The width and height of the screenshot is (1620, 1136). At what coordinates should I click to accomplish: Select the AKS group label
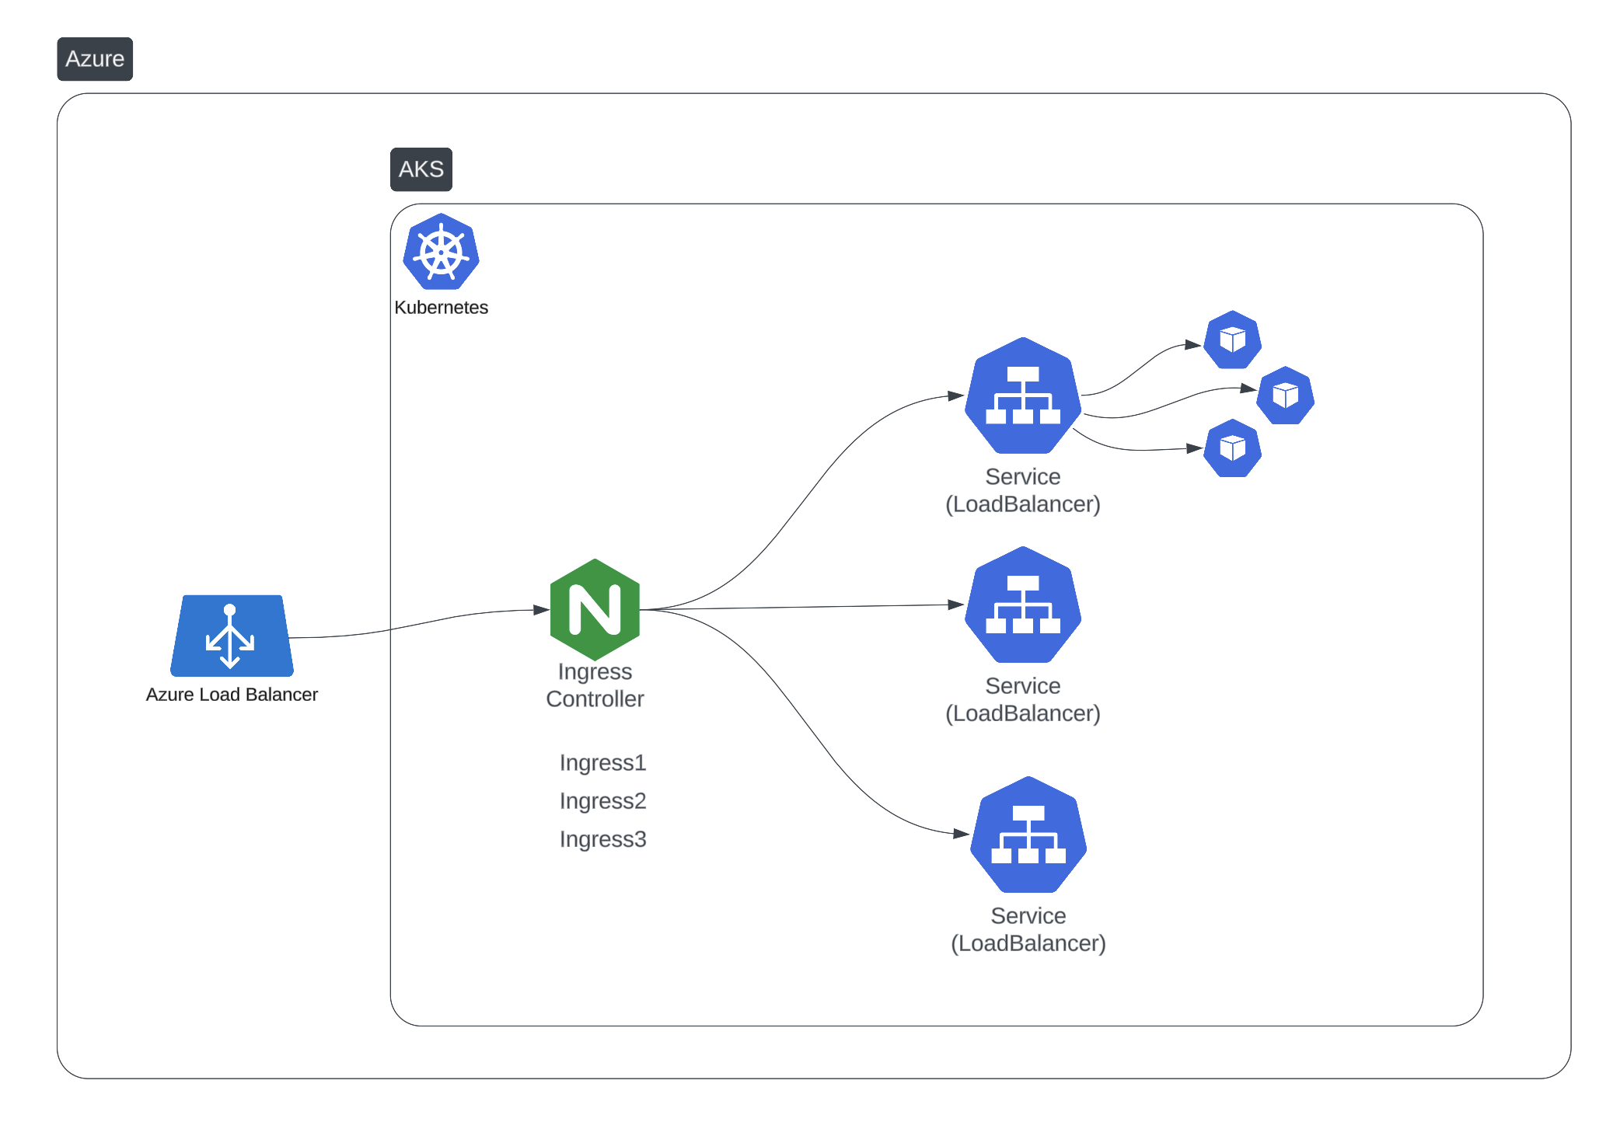[421, 169]
